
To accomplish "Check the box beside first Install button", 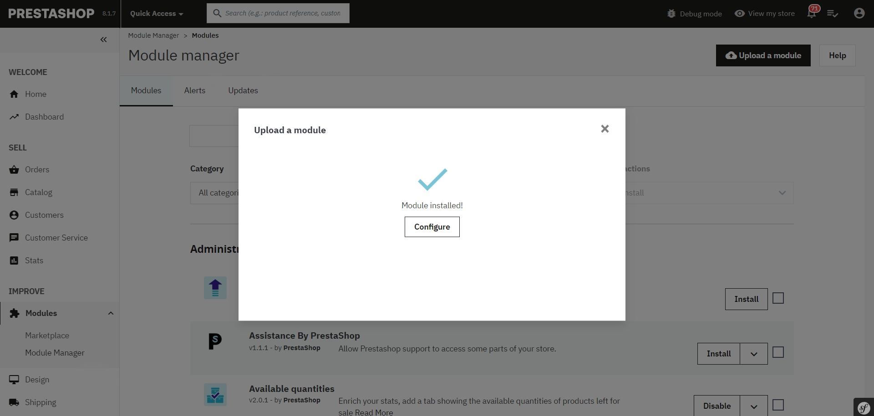I will coord(778,298).
